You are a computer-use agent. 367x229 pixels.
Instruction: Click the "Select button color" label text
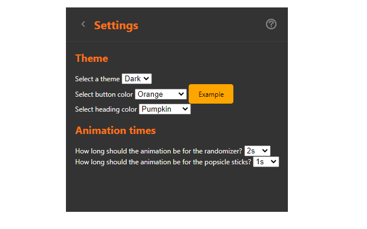pos(104,94)
